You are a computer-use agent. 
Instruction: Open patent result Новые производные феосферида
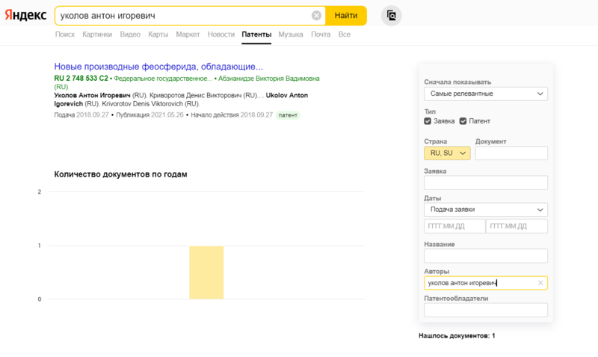click(158, 67)
